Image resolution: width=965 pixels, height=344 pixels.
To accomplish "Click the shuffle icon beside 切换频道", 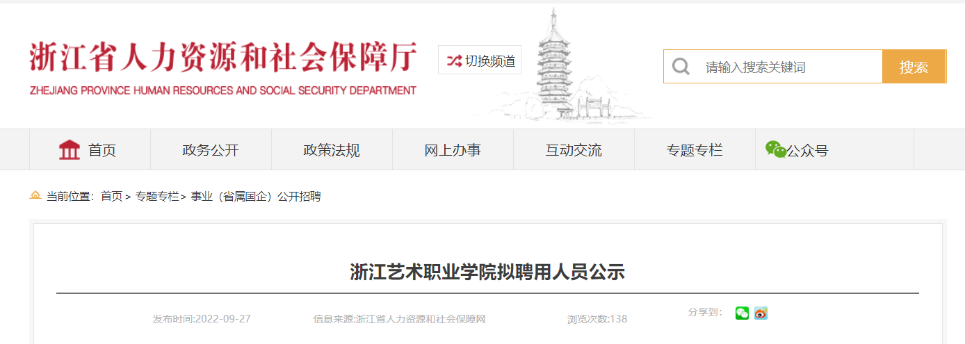I will pyautogui.click(x=454, y=60).
